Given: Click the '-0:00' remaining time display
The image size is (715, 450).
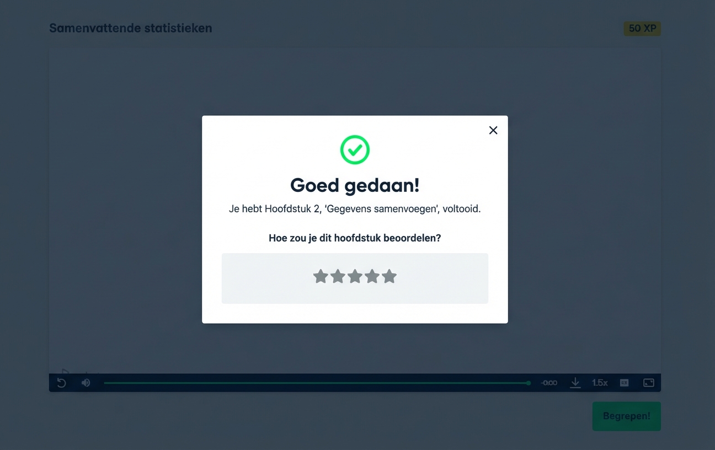Looking at the screenshot, I should pos(548,382).
